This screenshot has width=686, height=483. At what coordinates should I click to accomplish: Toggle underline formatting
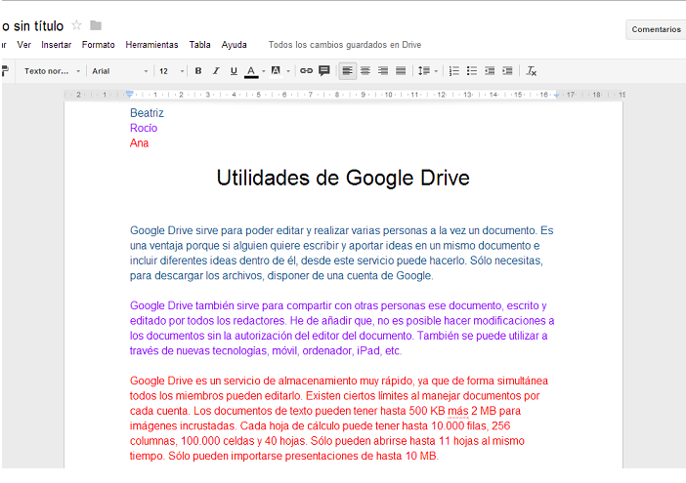tap(233, 70)
